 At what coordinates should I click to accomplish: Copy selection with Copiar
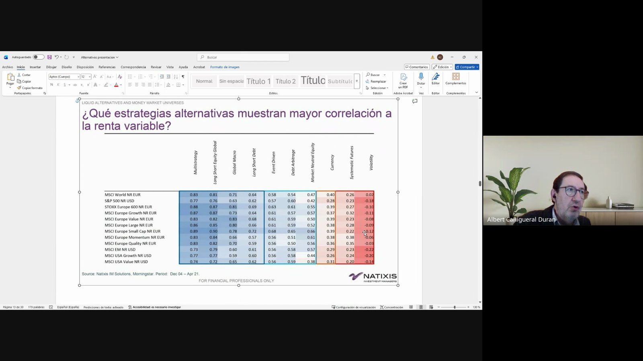tap(24, 82)
